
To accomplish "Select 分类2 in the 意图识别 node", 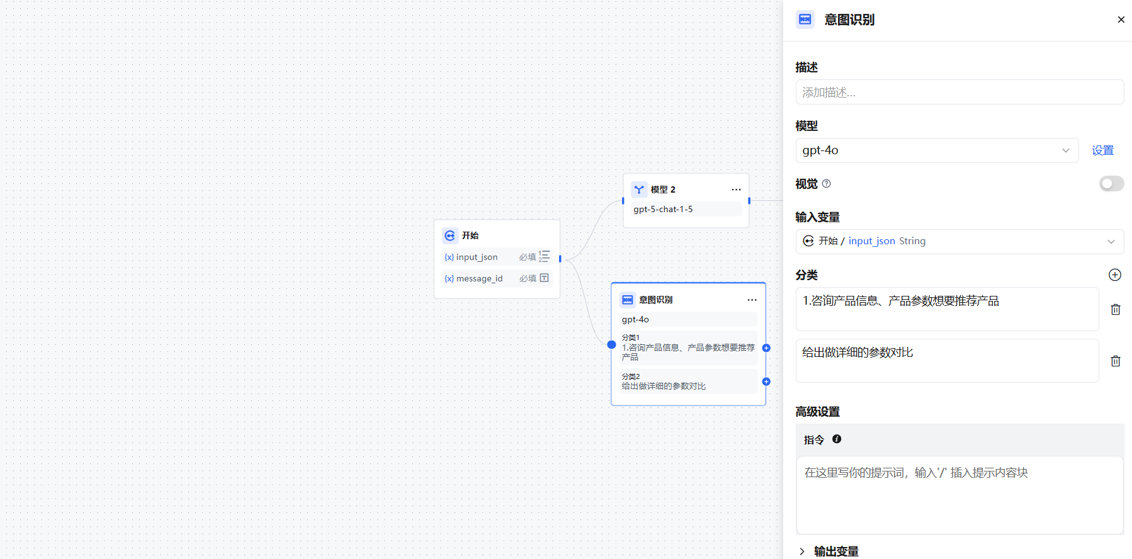I will (x=688, y=381).
